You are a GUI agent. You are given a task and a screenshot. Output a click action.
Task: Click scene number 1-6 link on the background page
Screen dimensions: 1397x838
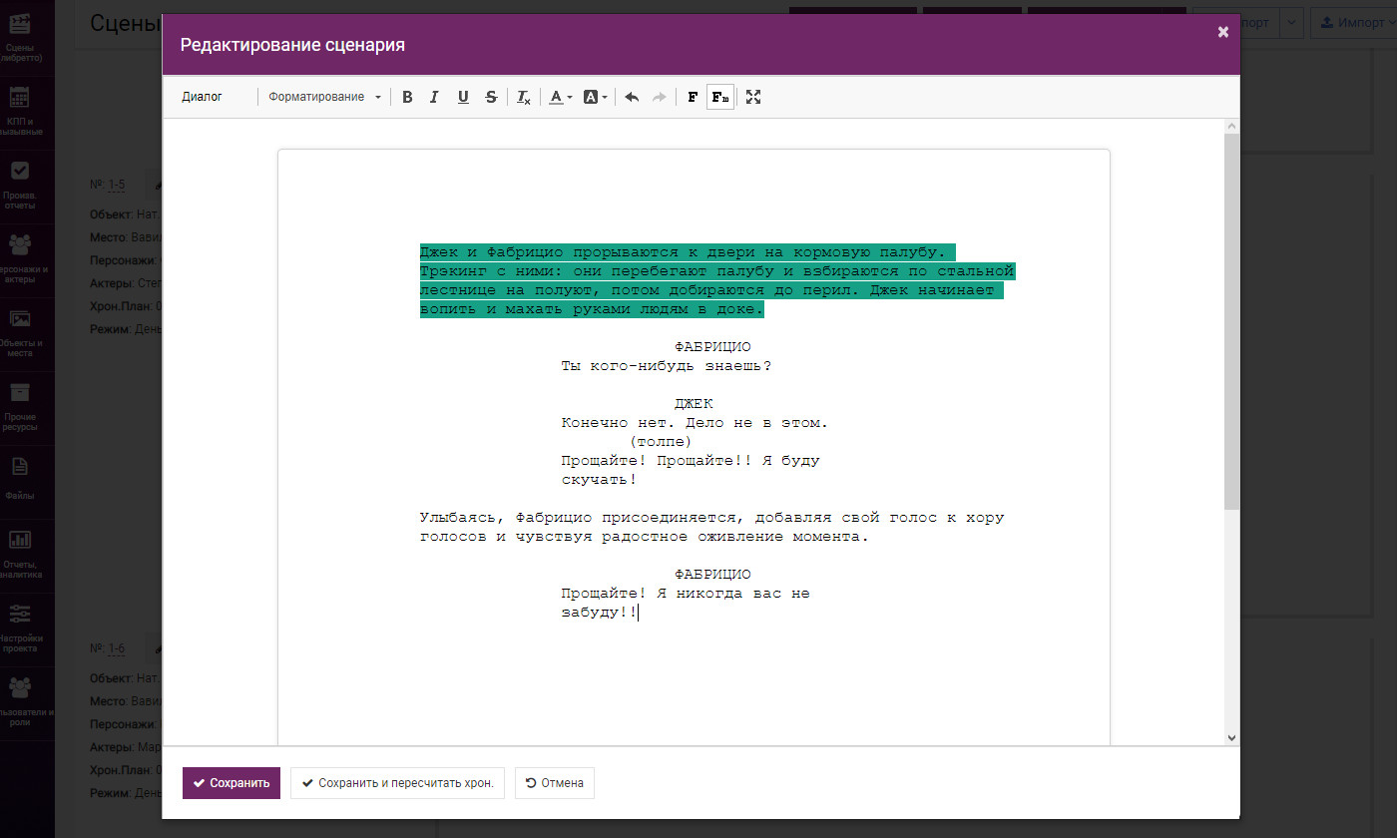[x=117, y=648]
